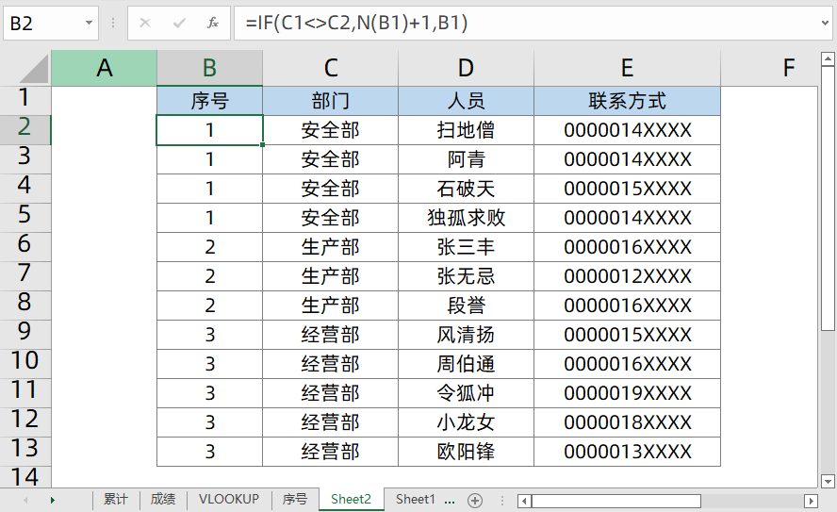Select the cell containing 周伯通
Screen dimensions: 837x512
pos(466,364)
